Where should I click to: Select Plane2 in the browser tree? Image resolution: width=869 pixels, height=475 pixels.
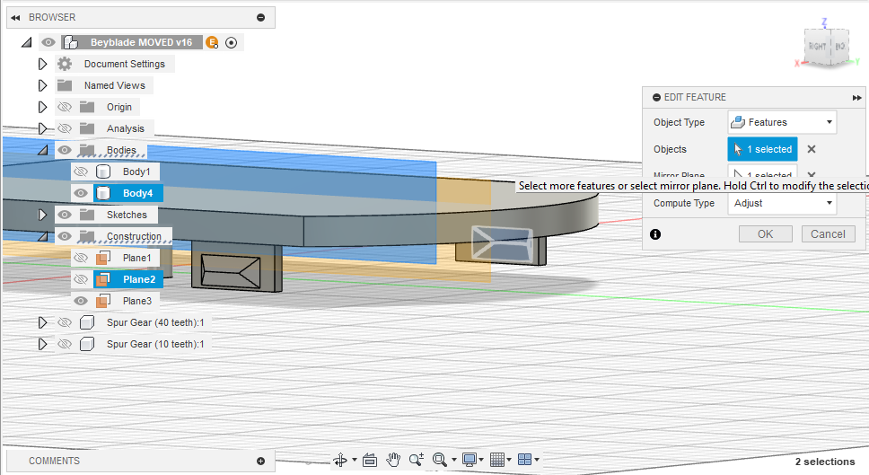point(139,279)
